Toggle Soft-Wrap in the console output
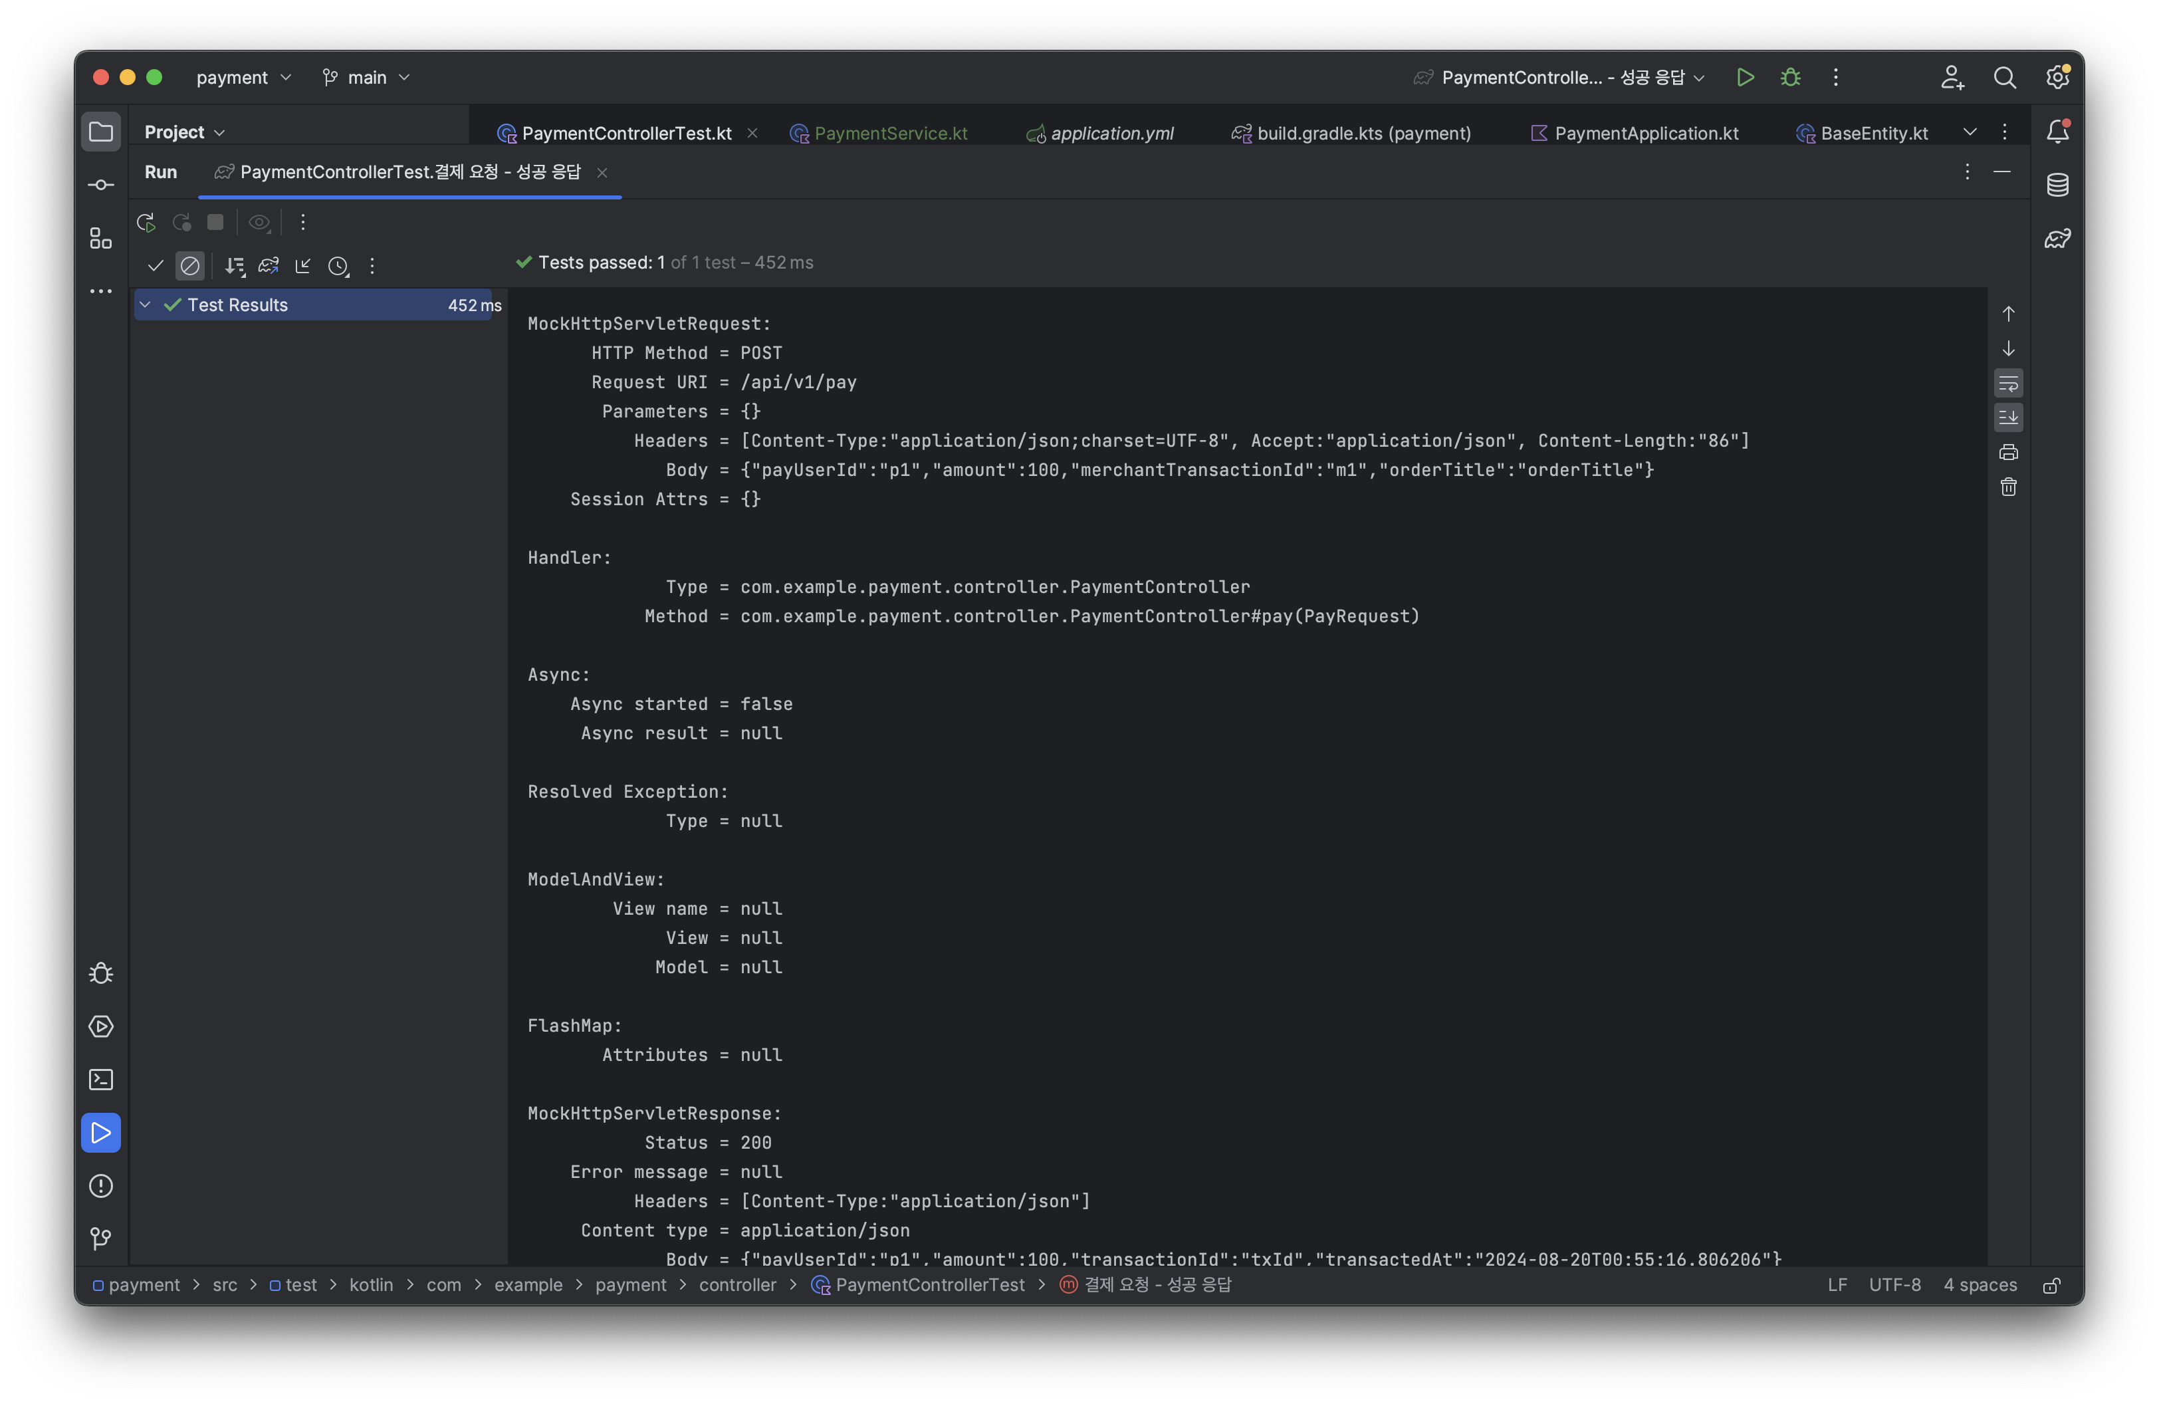Screen dimensions: 2159x1404 click(x=2008, y=384)
